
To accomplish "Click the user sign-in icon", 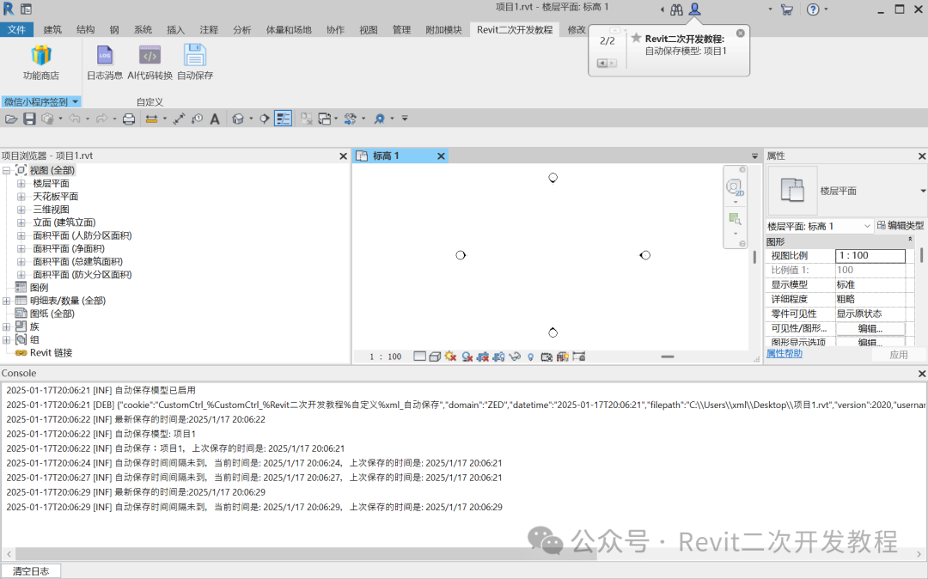I will (x=695, y=9).
